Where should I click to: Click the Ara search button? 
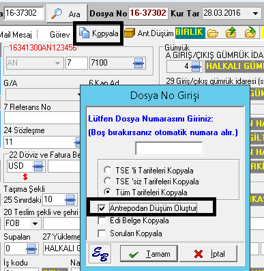pyautogui.click(x=67, y=14)
